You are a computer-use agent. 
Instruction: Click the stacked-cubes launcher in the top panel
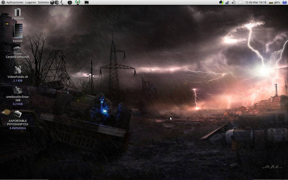click(x=57, y=2)
